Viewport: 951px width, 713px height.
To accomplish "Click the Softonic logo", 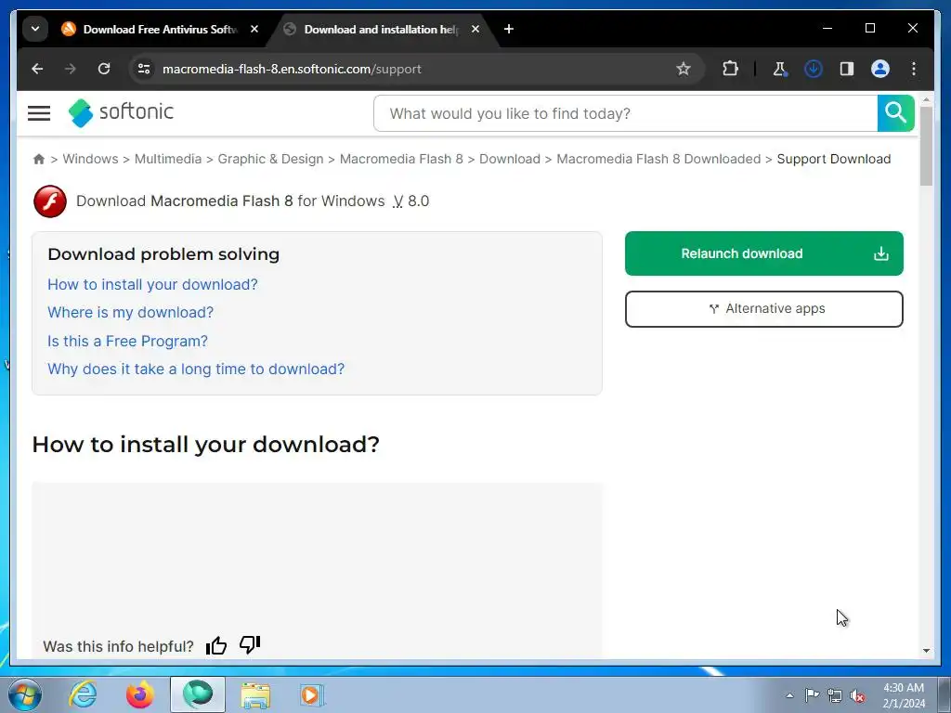I will 121,112.
